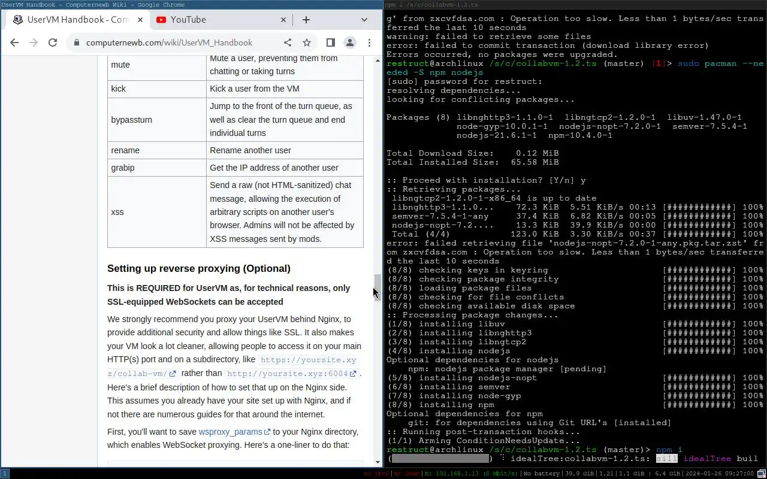Click 'Setting up reverse proxying (Optional)' heading
This screenshot has width=767, height=479.
click(199, 268)
